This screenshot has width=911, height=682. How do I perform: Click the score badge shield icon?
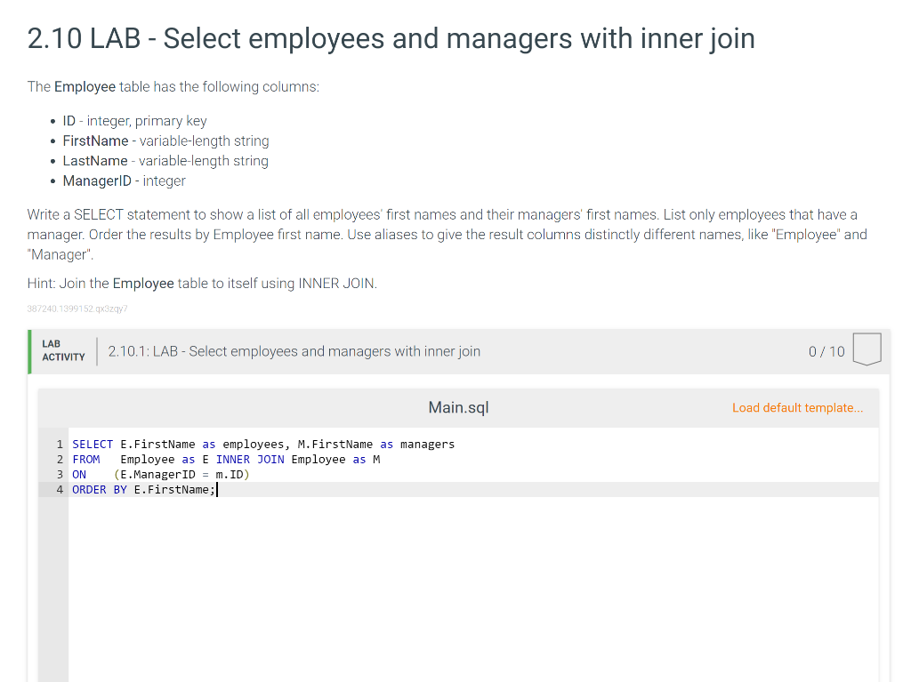click(x=867, y=349)
